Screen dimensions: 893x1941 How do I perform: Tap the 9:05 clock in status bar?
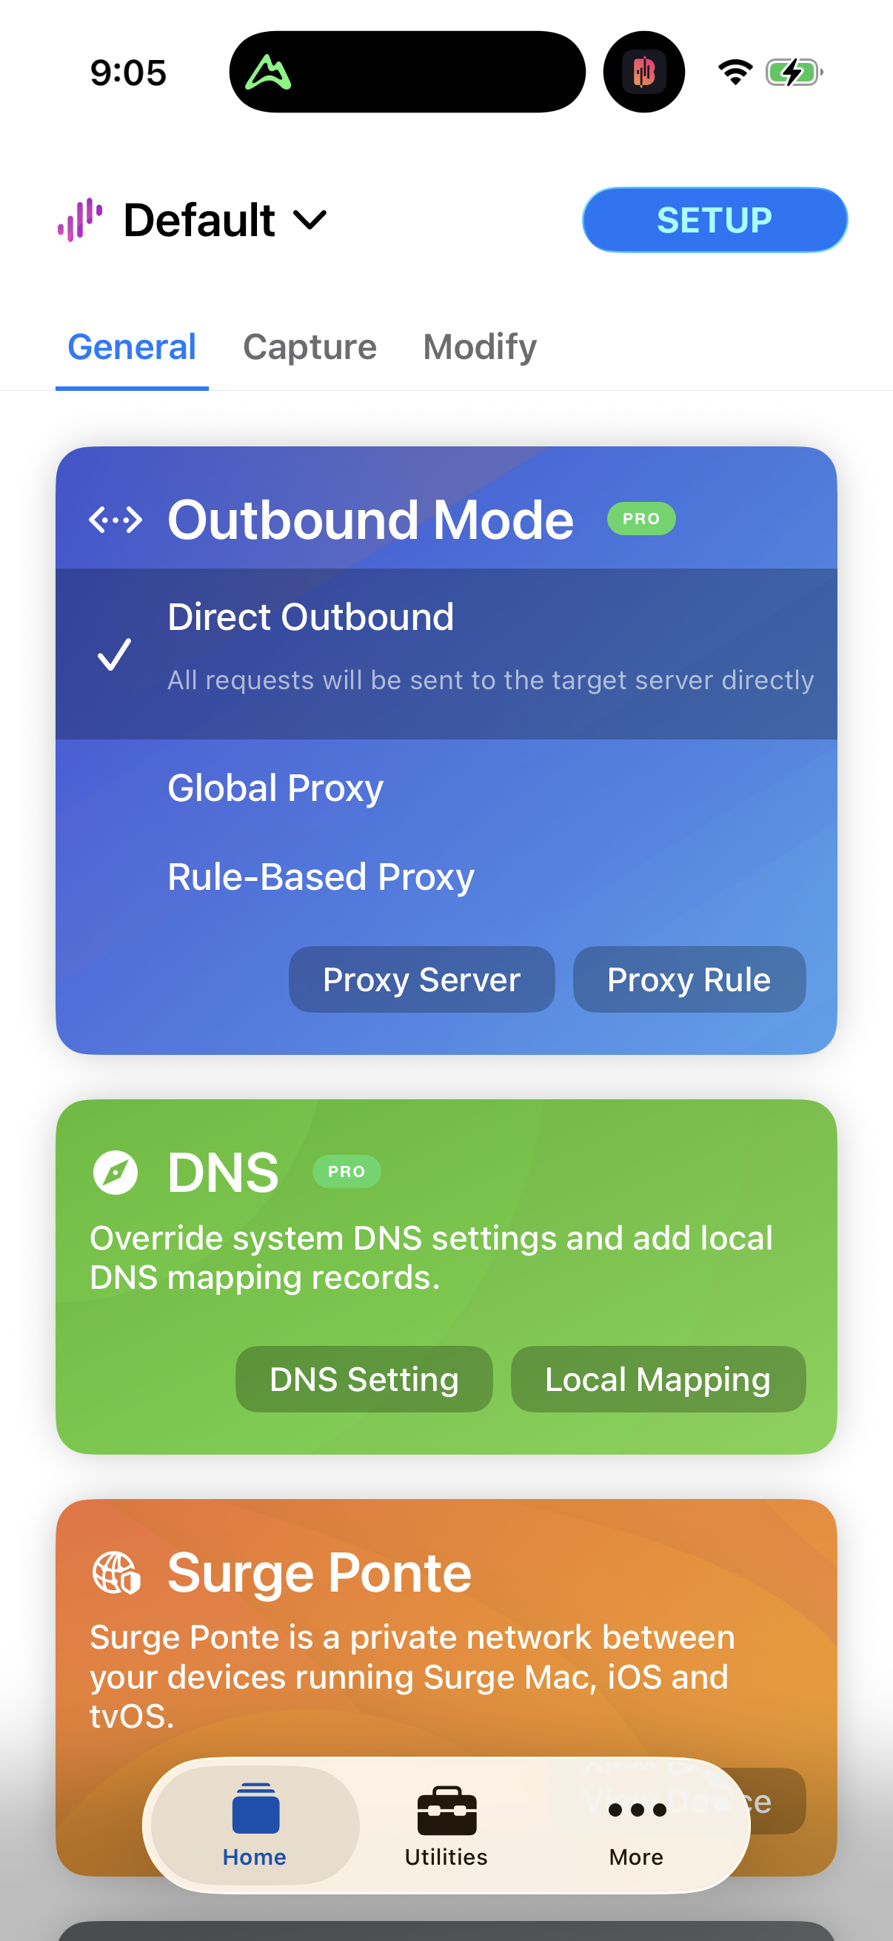[128, 73]
